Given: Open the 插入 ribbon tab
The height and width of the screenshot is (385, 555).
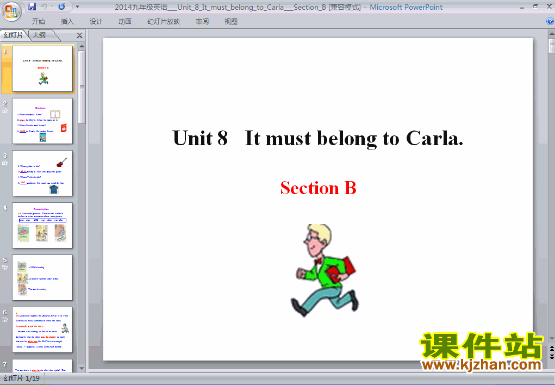Looking at the screenshot, I should (67, 22).
